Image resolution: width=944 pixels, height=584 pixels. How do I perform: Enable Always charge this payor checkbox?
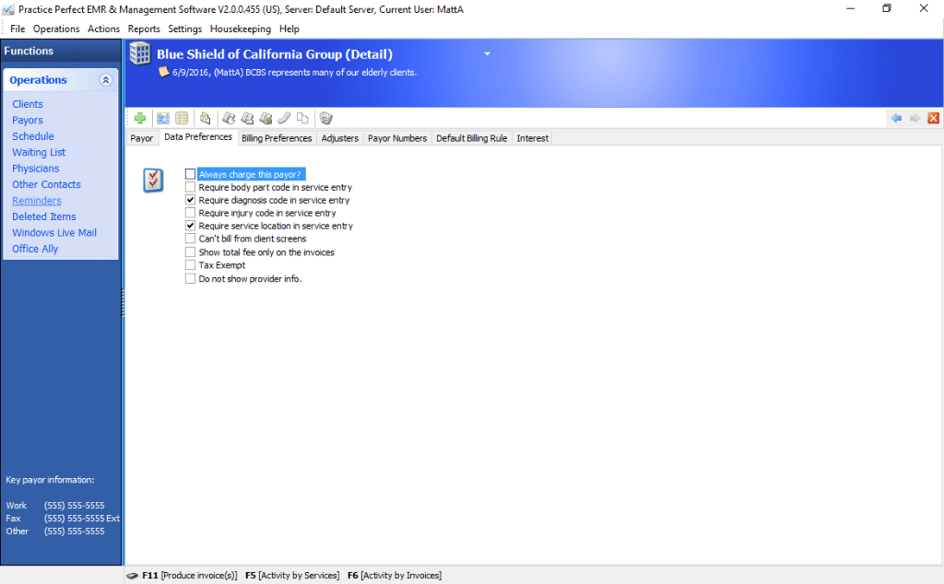pos(191,174)
